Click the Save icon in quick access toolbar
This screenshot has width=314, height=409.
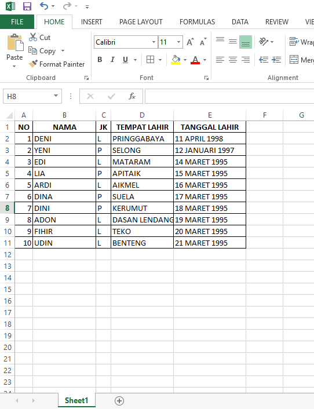tap(27, 6)
